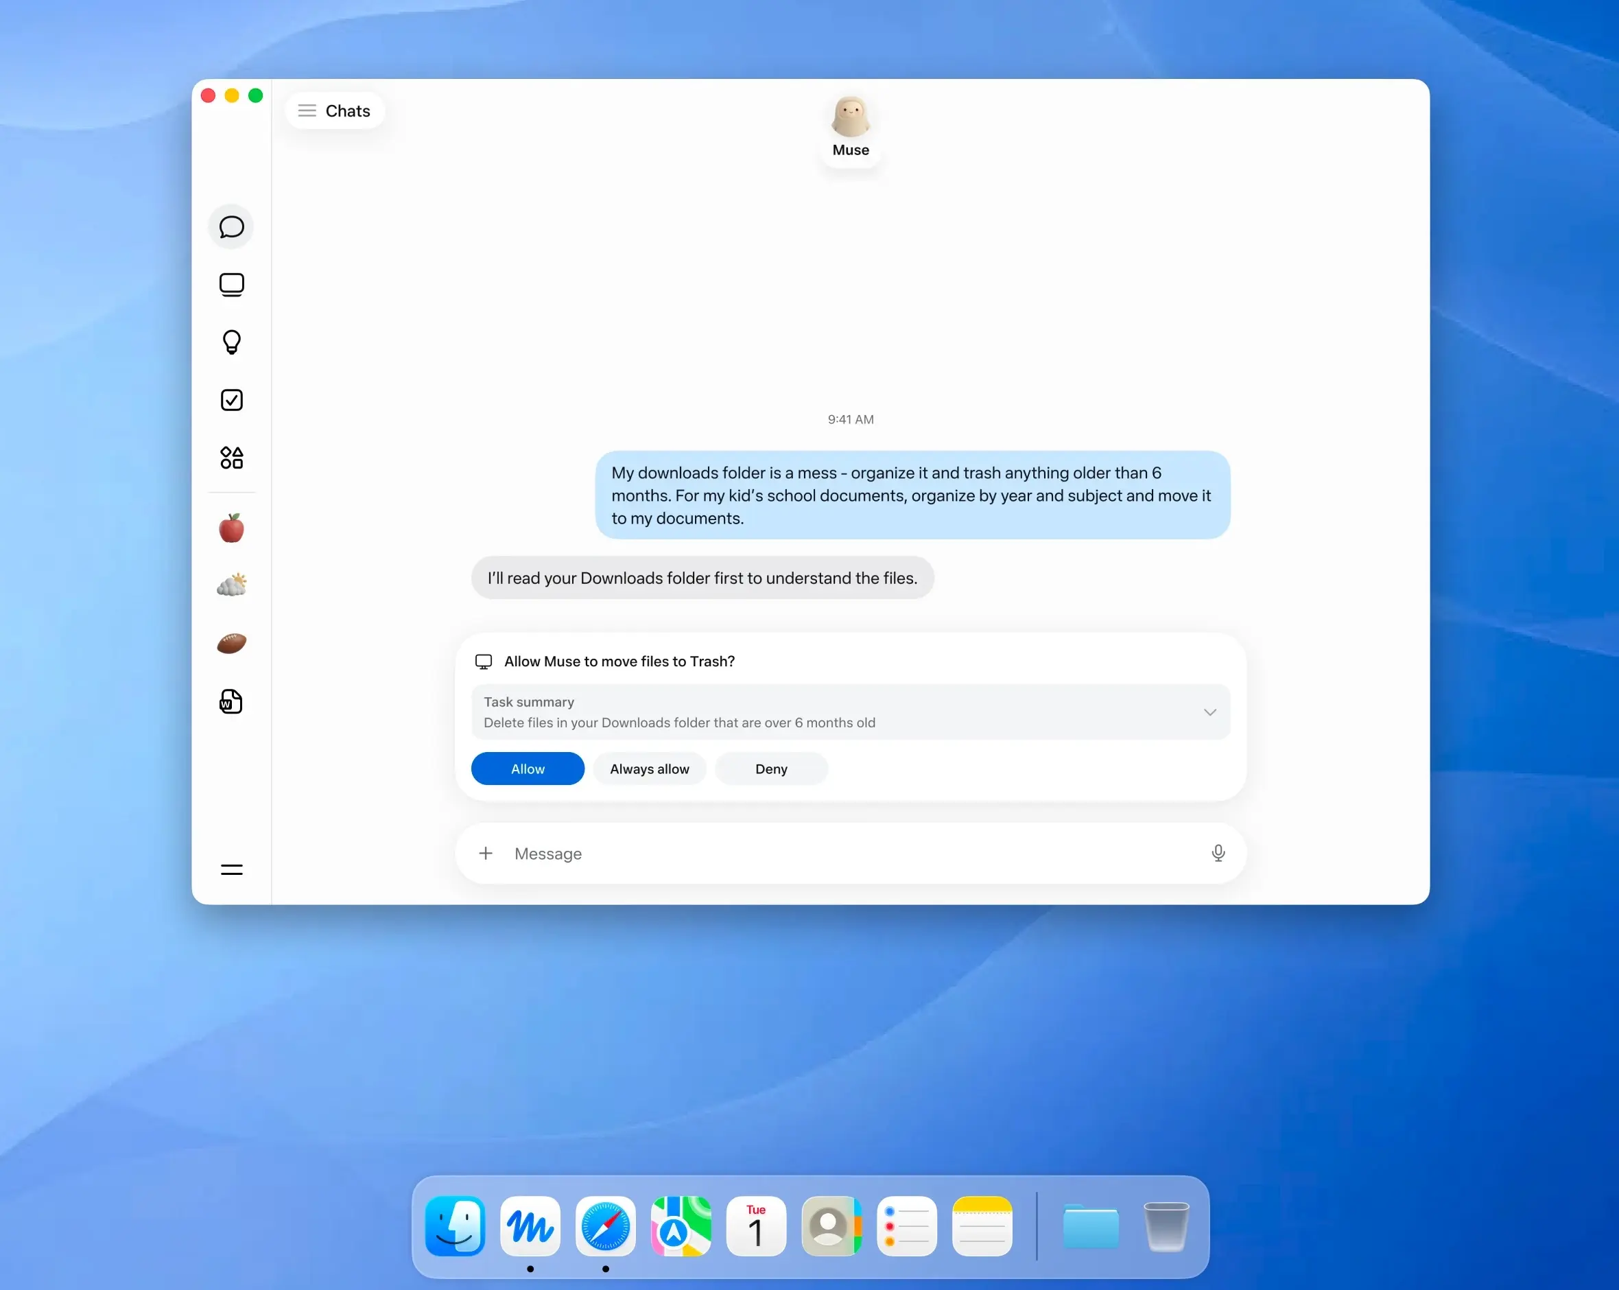Click the monitor icon beside the permission question
Image resolution: width=1619 pixels, height=1290 pixels.
(484, 662)
